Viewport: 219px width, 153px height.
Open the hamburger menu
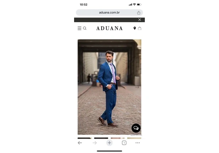click(x=80, y=28)
